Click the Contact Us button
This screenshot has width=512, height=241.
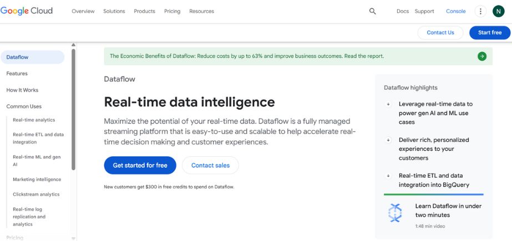tap(440, 33)
